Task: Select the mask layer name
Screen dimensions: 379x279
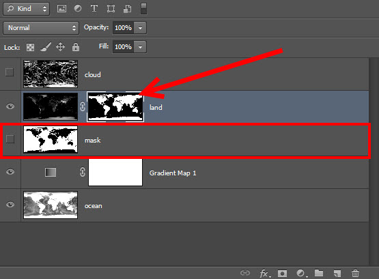Action: point(93,141)
